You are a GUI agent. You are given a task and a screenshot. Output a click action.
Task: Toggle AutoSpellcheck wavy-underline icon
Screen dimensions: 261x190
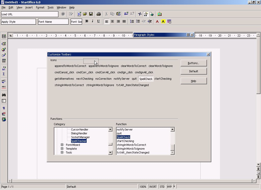[x=4, y=87]
